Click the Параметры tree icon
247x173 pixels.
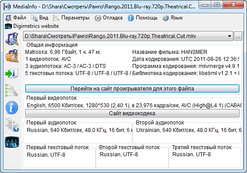[x=56, y=18]
